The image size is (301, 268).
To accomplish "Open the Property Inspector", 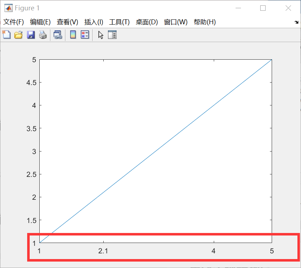I will click(112, 35).
